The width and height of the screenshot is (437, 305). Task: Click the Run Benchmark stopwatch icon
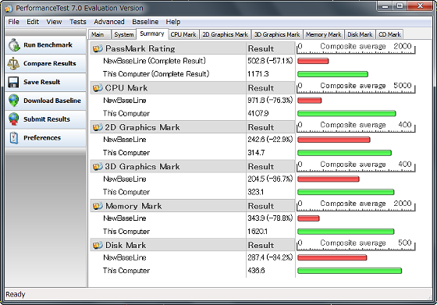(14, 44)
